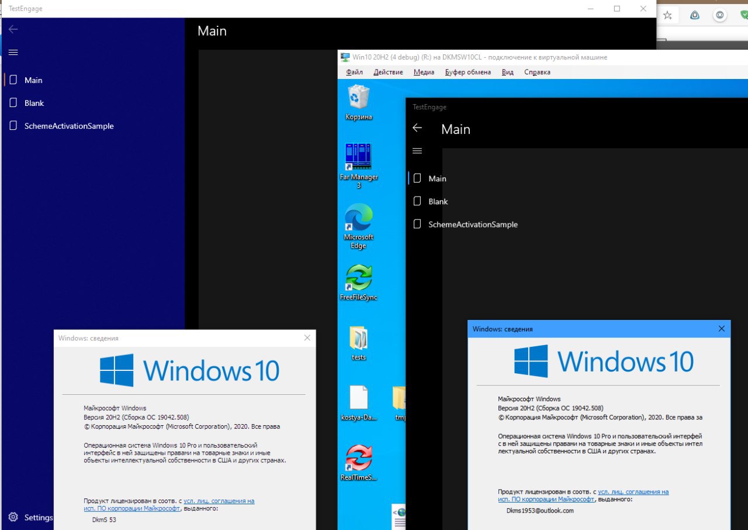Image resolution: width=748 pixels, height=530 pixels.
Task: Select FreeFileSync desktop shortcut
Action: tap(358, 283)
